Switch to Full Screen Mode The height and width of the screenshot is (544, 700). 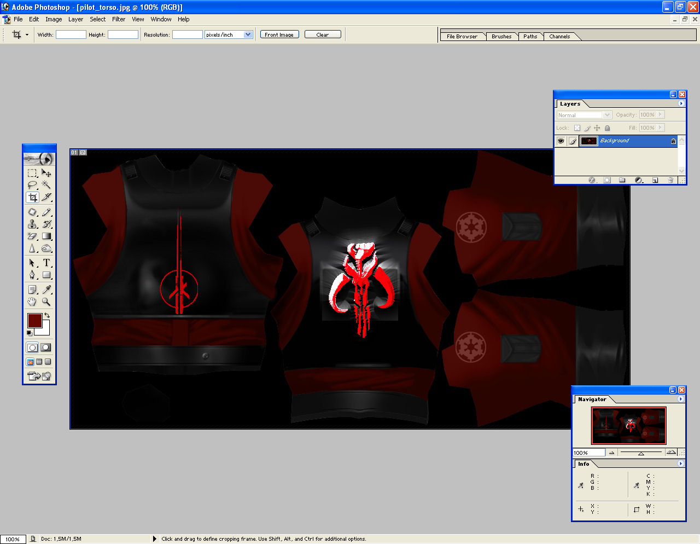[x=48, y=362]
